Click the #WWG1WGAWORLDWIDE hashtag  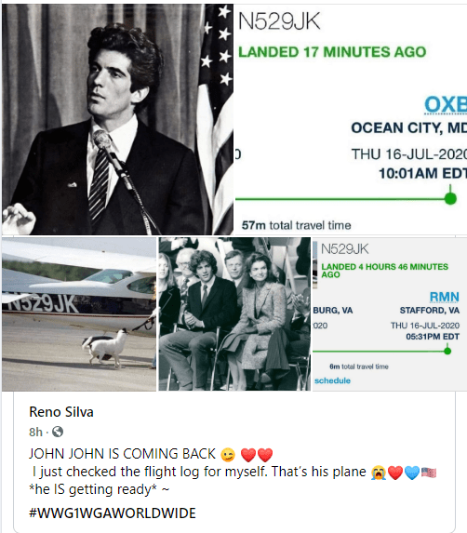(113, 513)
